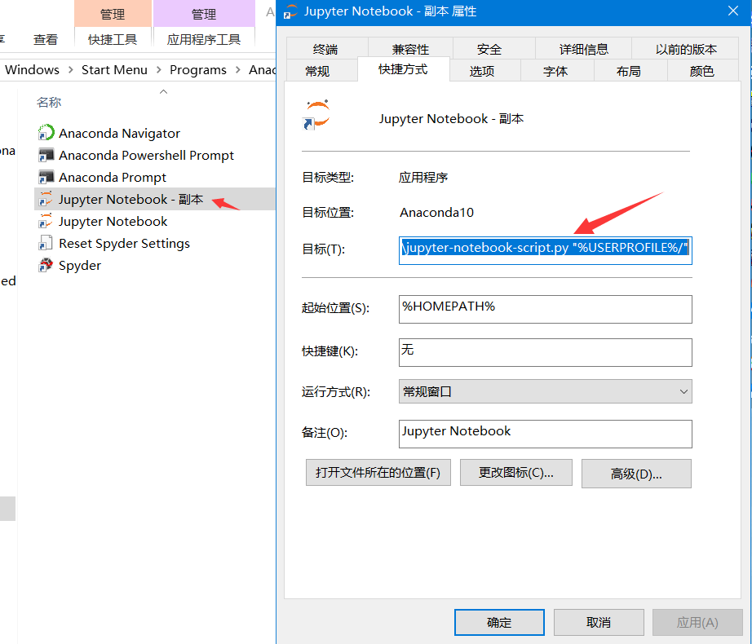Click the Anaconda10 target location text

click(x=436, y=212)
